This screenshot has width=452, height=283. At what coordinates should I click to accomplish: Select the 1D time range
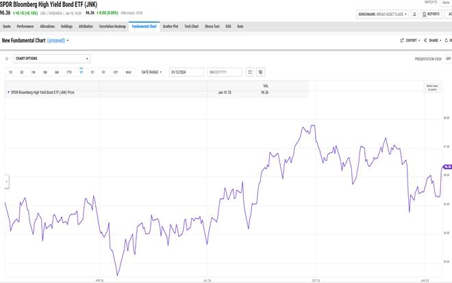pyautogui.click(x=10, y=72)
